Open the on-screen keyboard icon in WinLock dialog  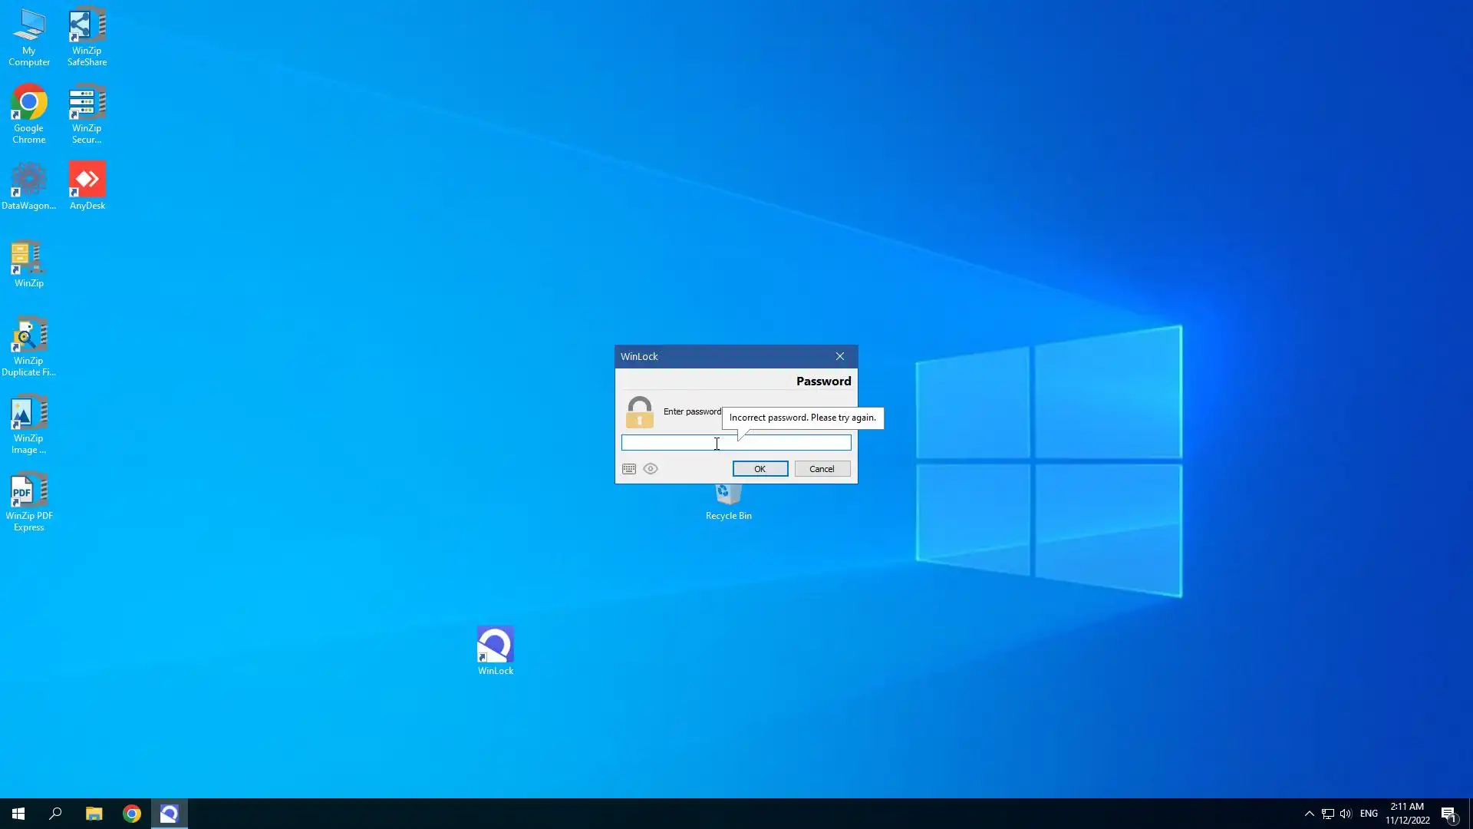click(x=629, y=469)
